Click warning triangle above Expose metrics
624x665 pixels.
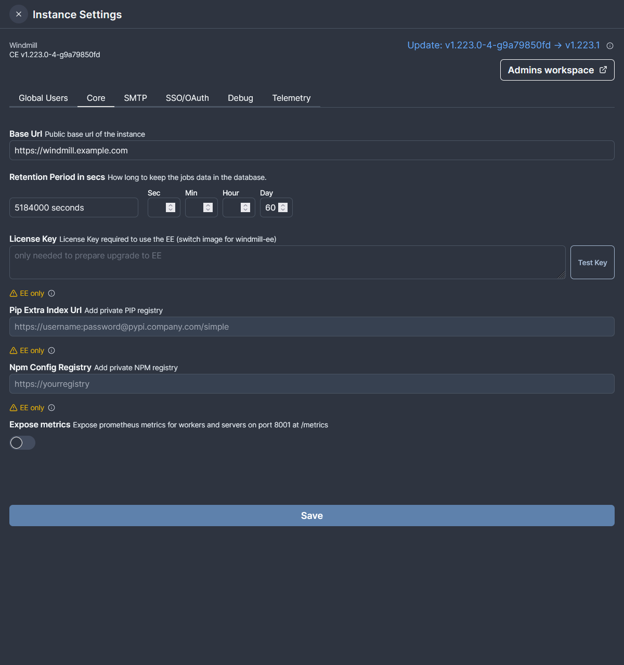14,408
